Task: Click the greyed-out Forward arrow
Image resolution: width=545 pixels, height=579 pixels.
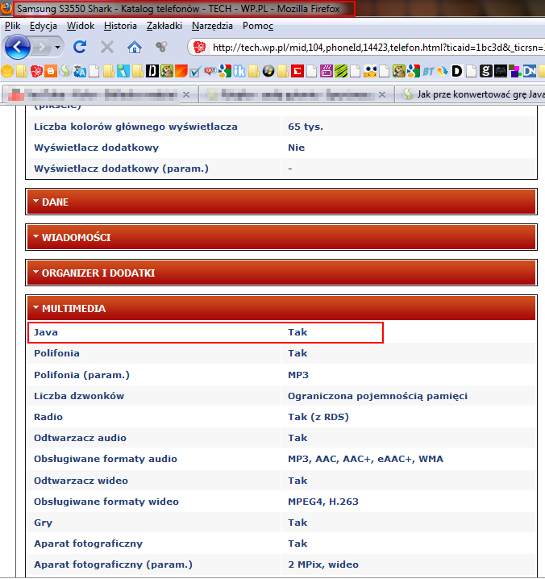Action: point(42,48)
